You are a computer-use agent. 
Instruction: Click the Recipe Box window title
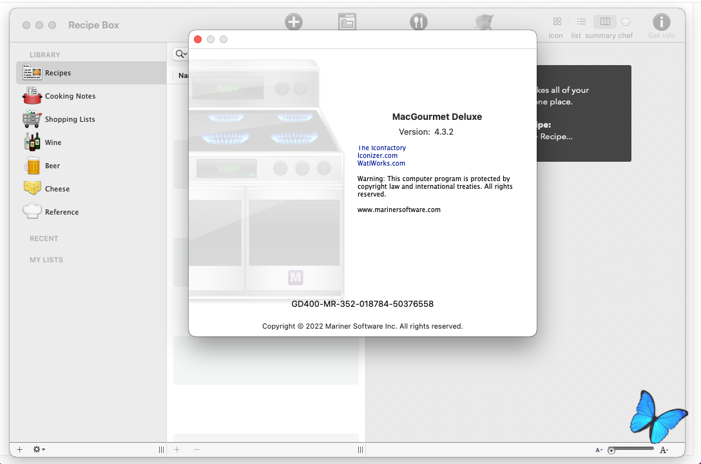click(x=94, y=25)
